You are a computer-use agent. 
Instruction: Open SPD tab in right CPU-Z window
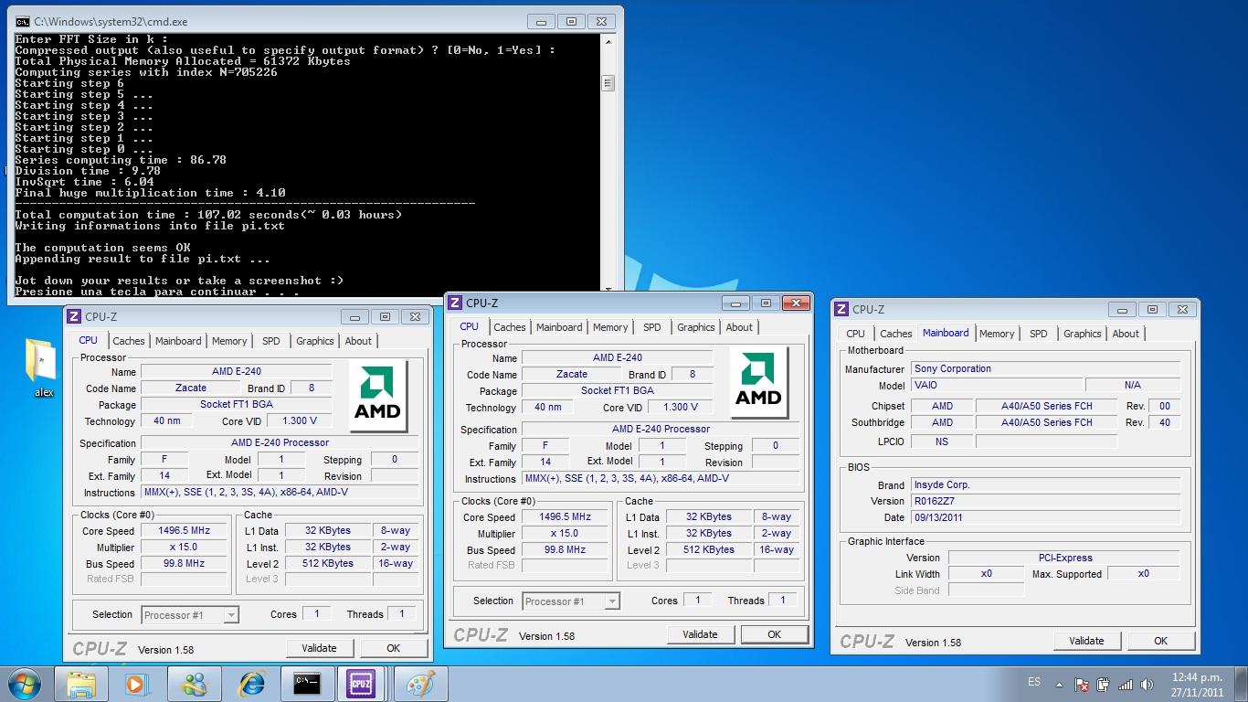pyautogui.click(x=1039, y=334)
